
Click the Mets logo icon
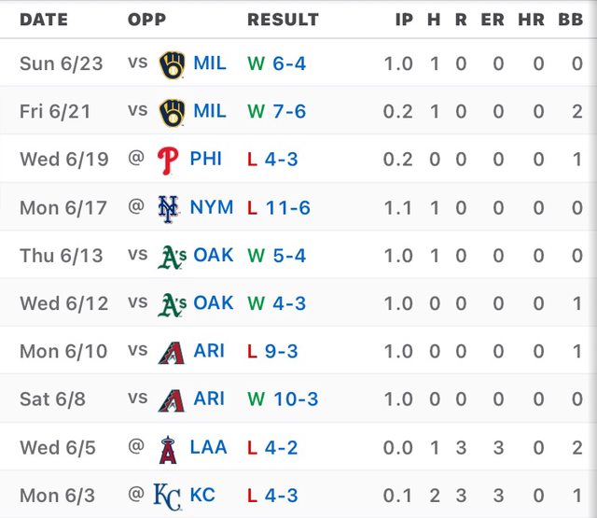point(168,207)
